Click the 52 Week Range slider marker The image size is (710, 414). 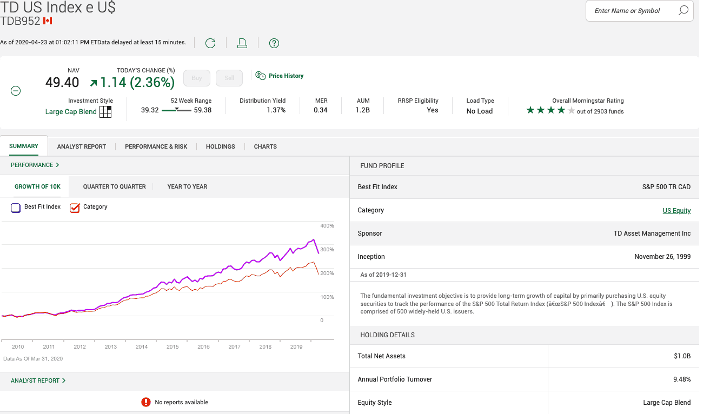click(177, 109)
